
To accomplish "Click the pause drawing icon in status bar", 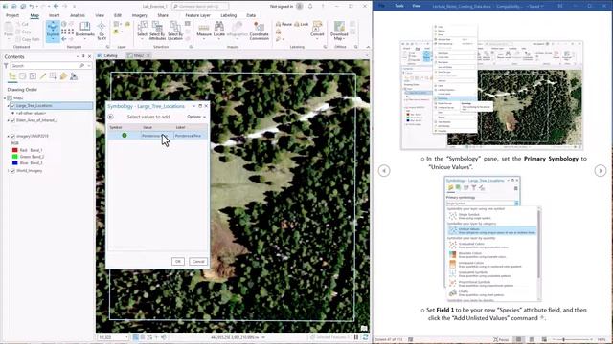I will pos(356,337).
